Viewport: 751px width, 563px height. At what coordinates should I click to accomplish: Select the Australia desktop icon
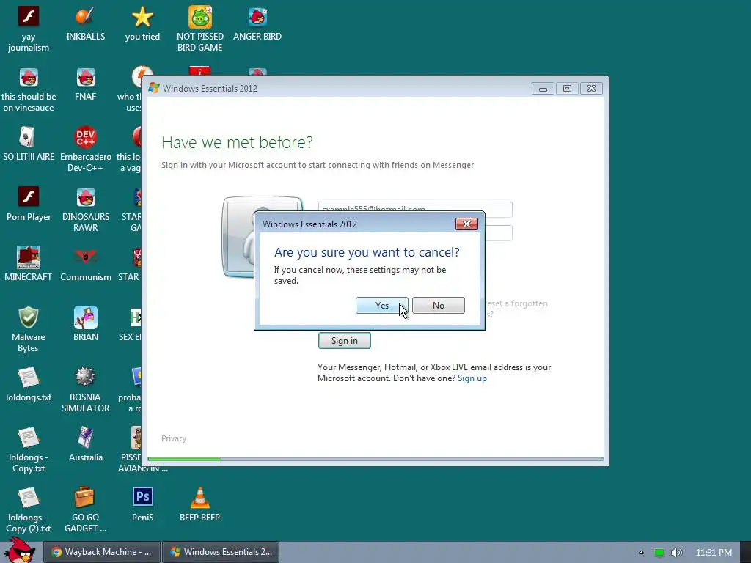85,445
